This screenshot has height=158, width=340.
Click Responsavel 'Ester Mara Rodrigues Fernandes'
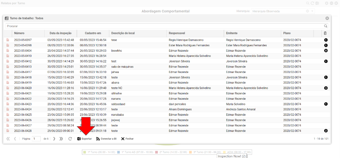(189, 45)
